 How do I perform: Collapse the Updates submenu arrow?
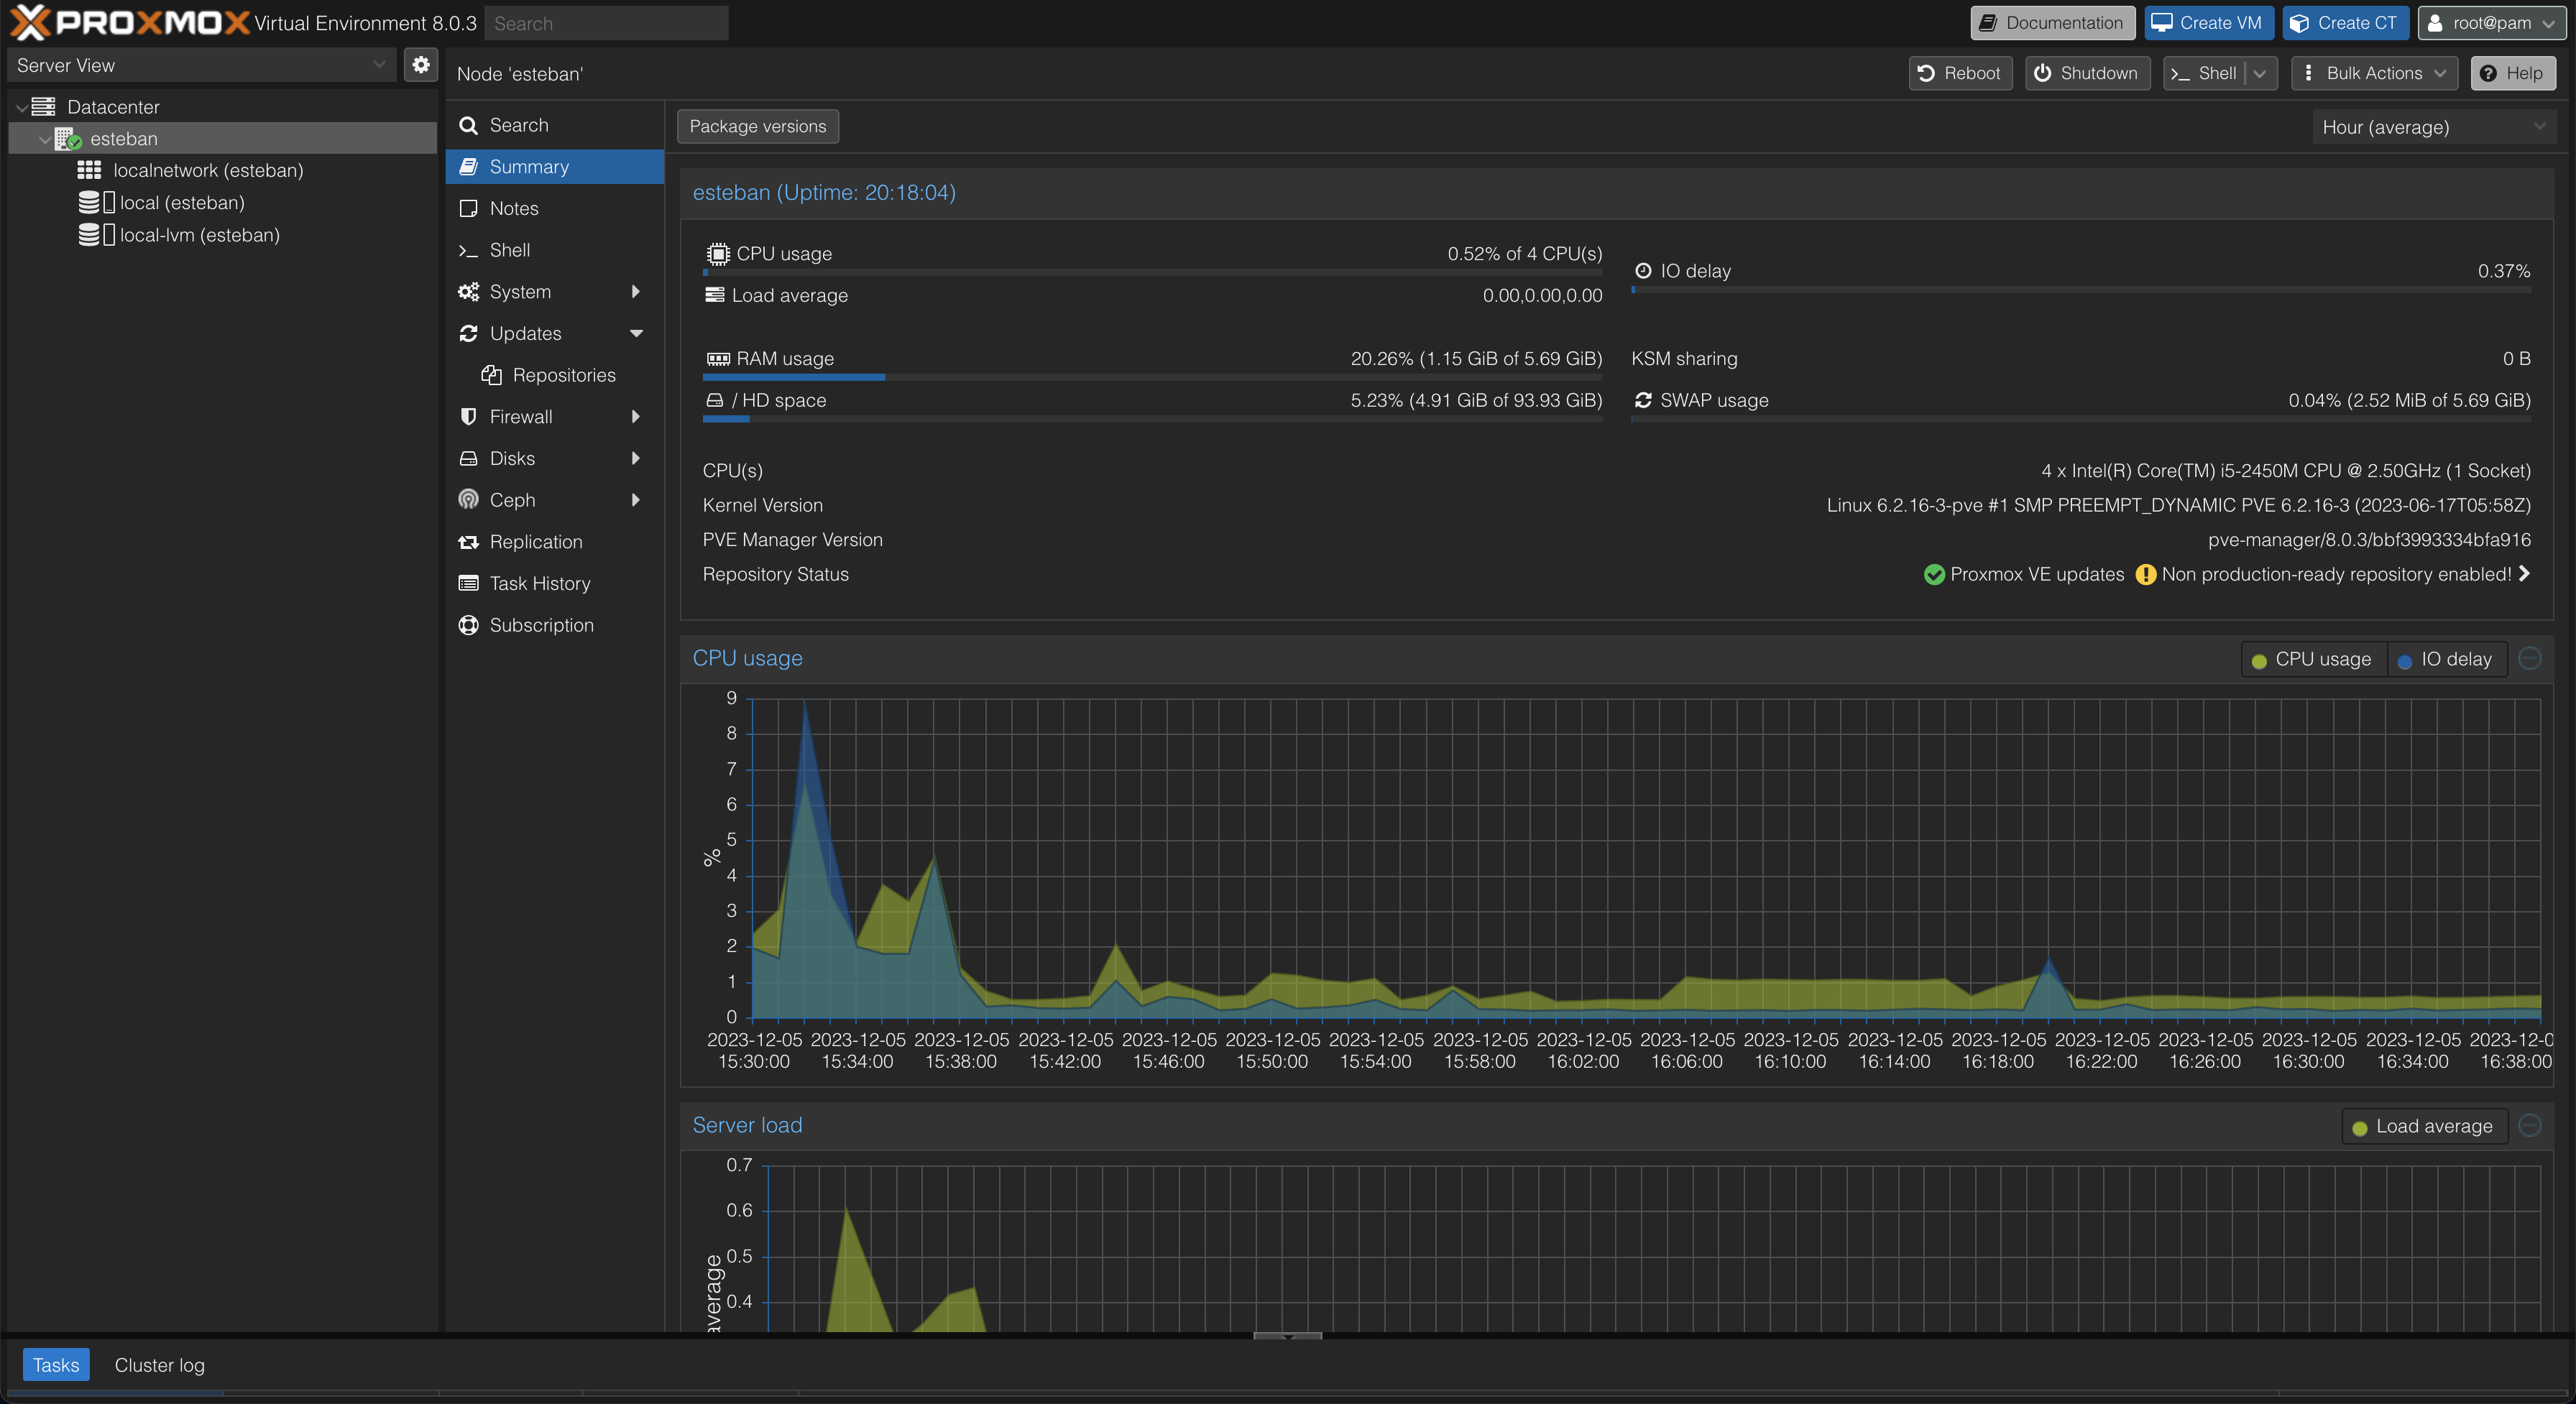pos(636,333)
